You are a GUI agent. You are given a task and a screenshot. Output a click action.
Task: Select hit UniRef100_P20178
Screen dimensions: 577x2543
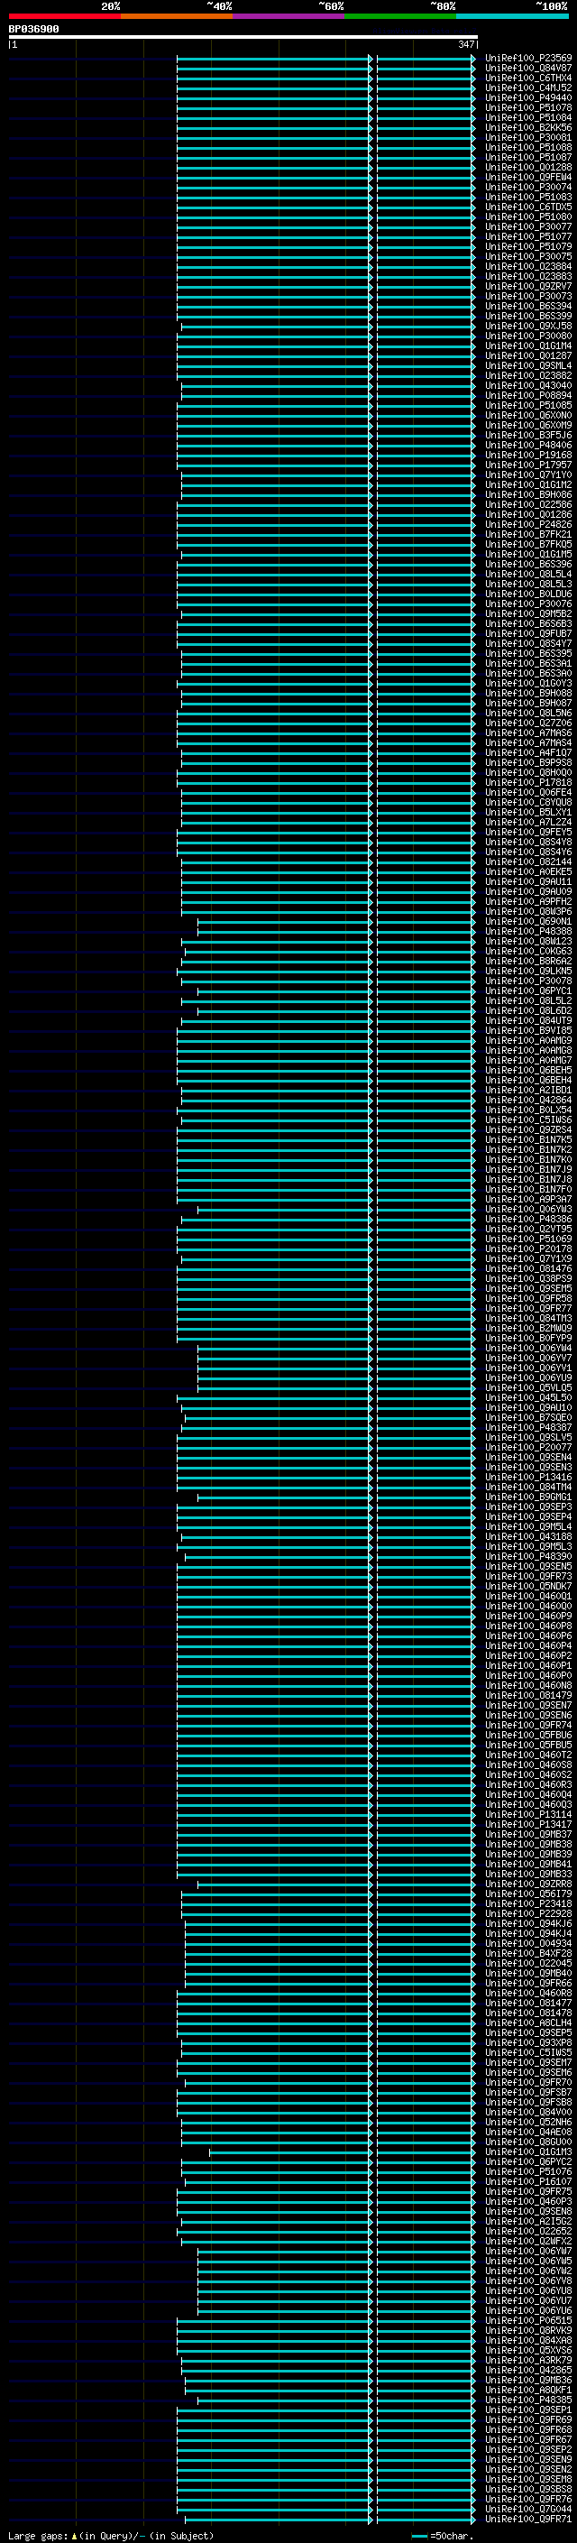coord(528,1248)
